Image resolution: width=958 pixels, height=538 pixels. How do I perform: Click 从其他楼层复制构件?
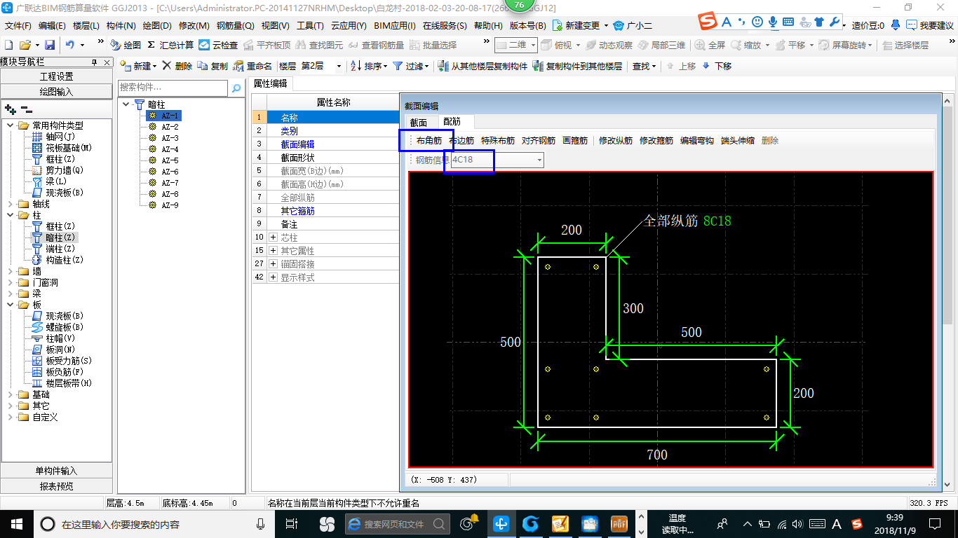coord(483,66)
